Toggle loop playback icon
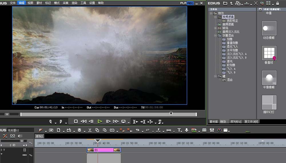286x163 pixels. (124, 122)
